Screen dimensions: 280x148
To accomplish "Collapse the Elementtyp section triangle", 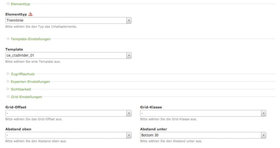I will (x=8, y=4).
